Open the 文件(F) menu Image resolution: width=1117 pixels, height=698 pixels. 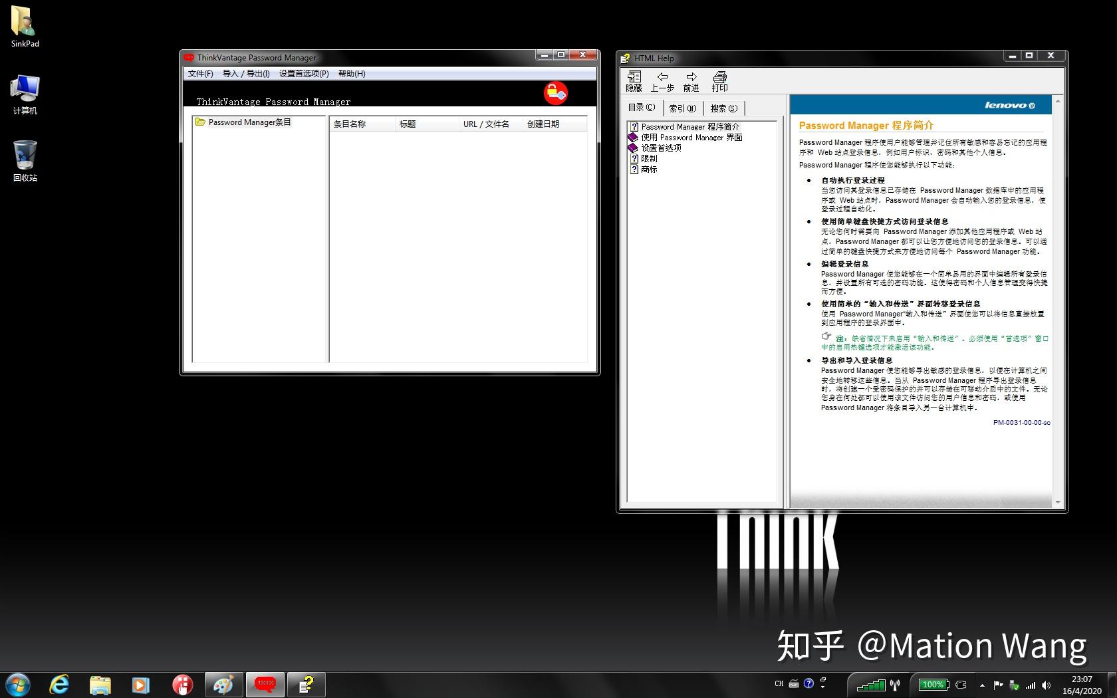tap(199, 74)
